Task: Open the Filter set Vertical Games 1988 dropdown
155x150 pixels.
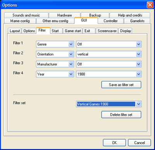Action: point(108,104)
